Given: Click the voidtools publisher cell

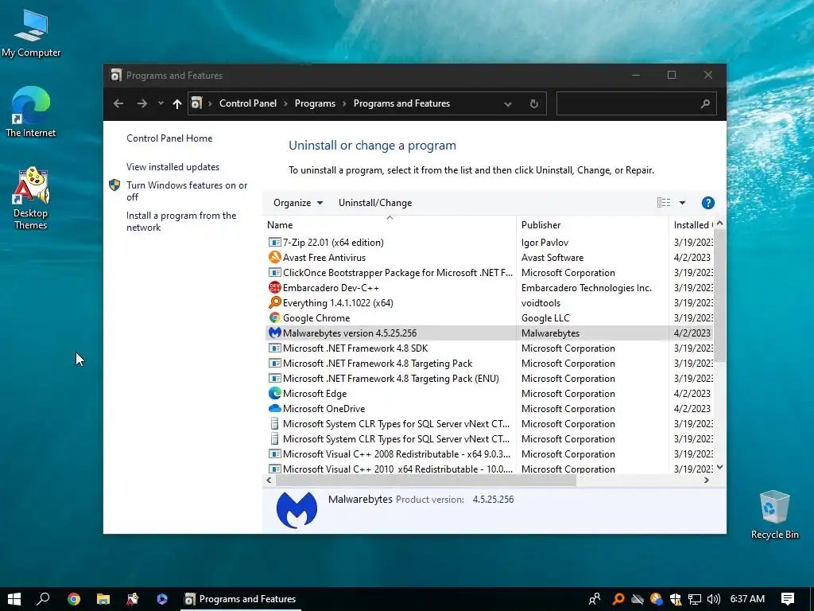Looking at the screenshot, I should [541, 302].
